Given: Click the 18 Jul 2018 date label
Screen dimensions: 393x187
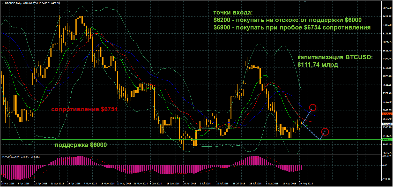Looking at the screenshot, I should click(x=239, y=184).
